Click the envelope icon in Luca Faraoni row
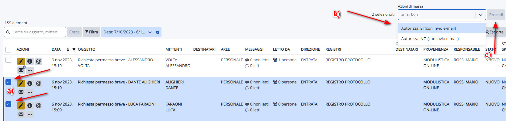506x121 pixels. coord(21,114)
